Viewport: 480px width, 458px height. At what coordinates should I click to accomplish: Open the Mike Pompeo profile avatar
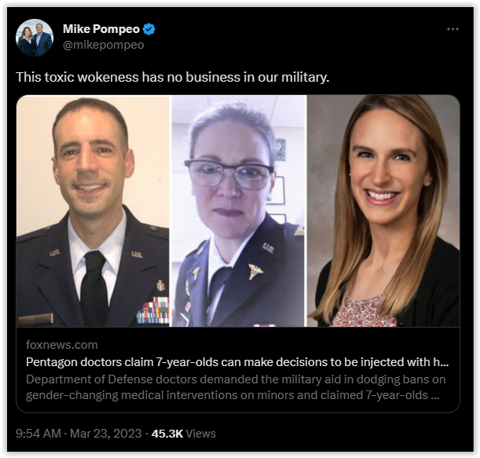coord(35,38)
